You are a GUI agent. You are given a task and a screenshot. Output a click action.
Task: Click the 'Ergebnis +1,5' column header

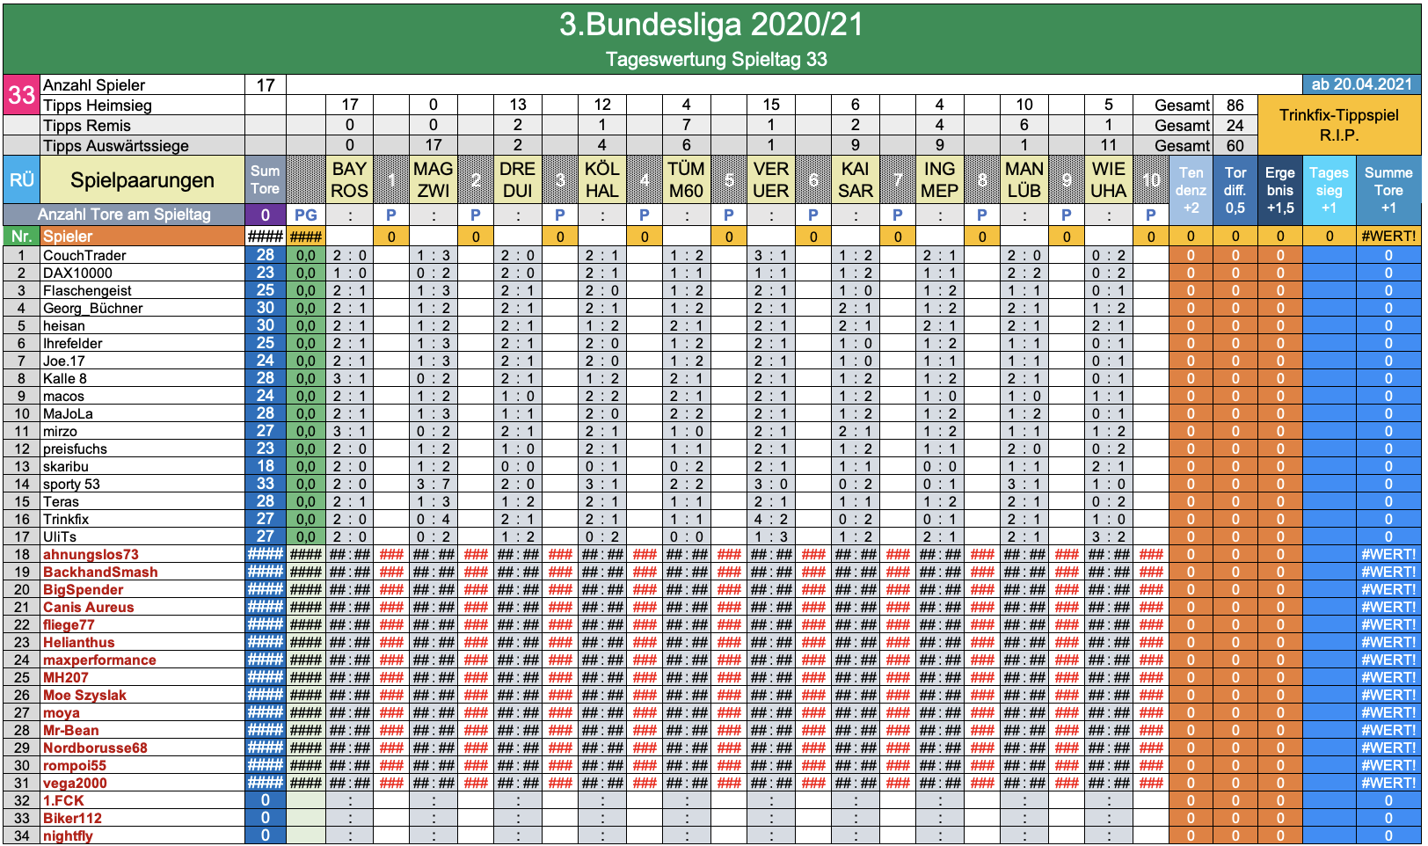(1280, 190)
